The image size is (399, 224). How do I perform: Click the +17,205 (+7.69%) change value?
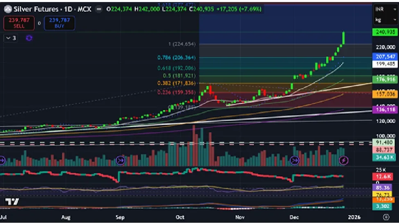coord(239,9)
